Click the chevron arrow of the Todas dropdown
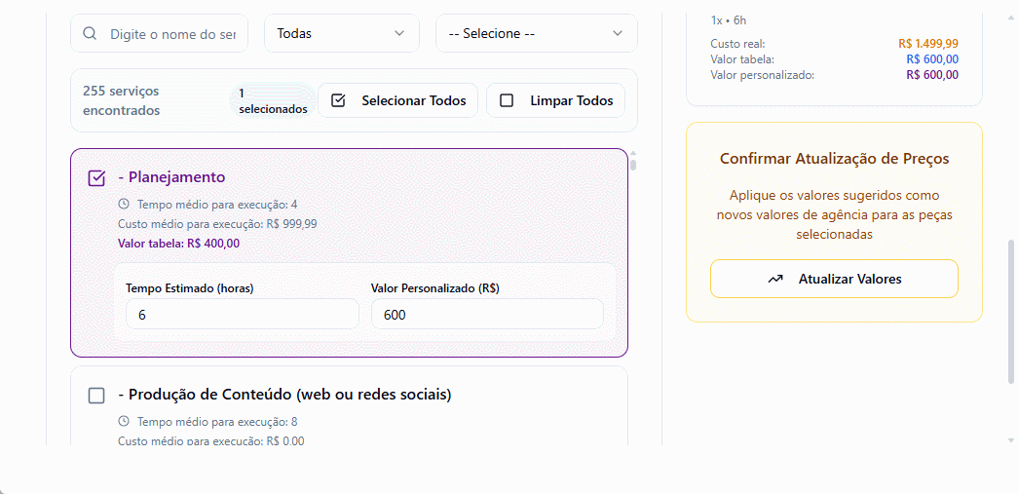This screenshot has width=1018, height=494. [399, 33]
